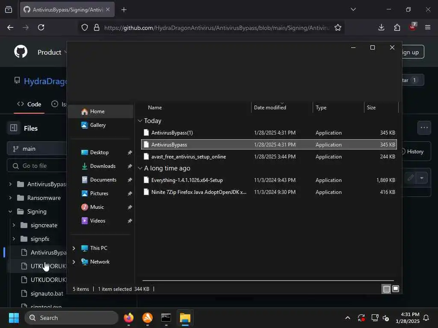Click the browser URL address bar
Image resolution: width=438 pixels, height=328 pixels.
pos(216,28)
